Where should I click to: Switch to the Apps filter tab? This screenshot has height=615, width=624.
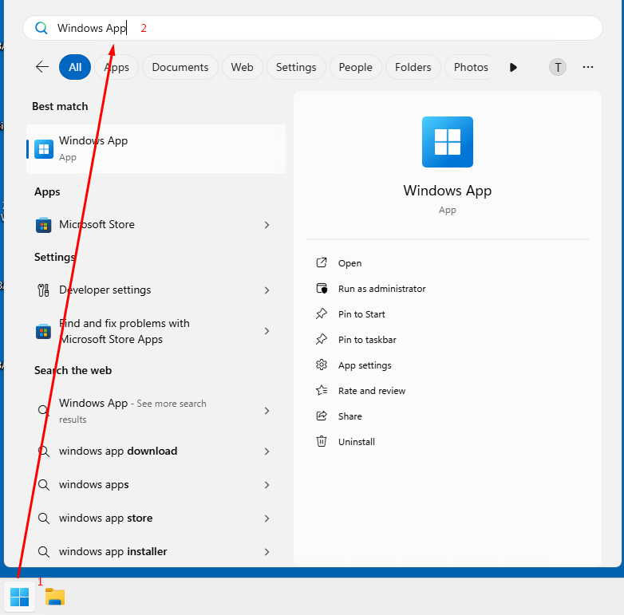point(117,67)
